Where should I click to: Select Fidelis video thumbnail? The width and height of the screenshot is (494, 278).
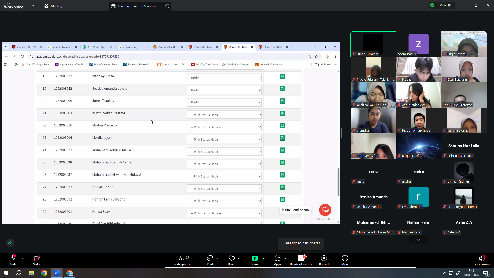[419, 69]
